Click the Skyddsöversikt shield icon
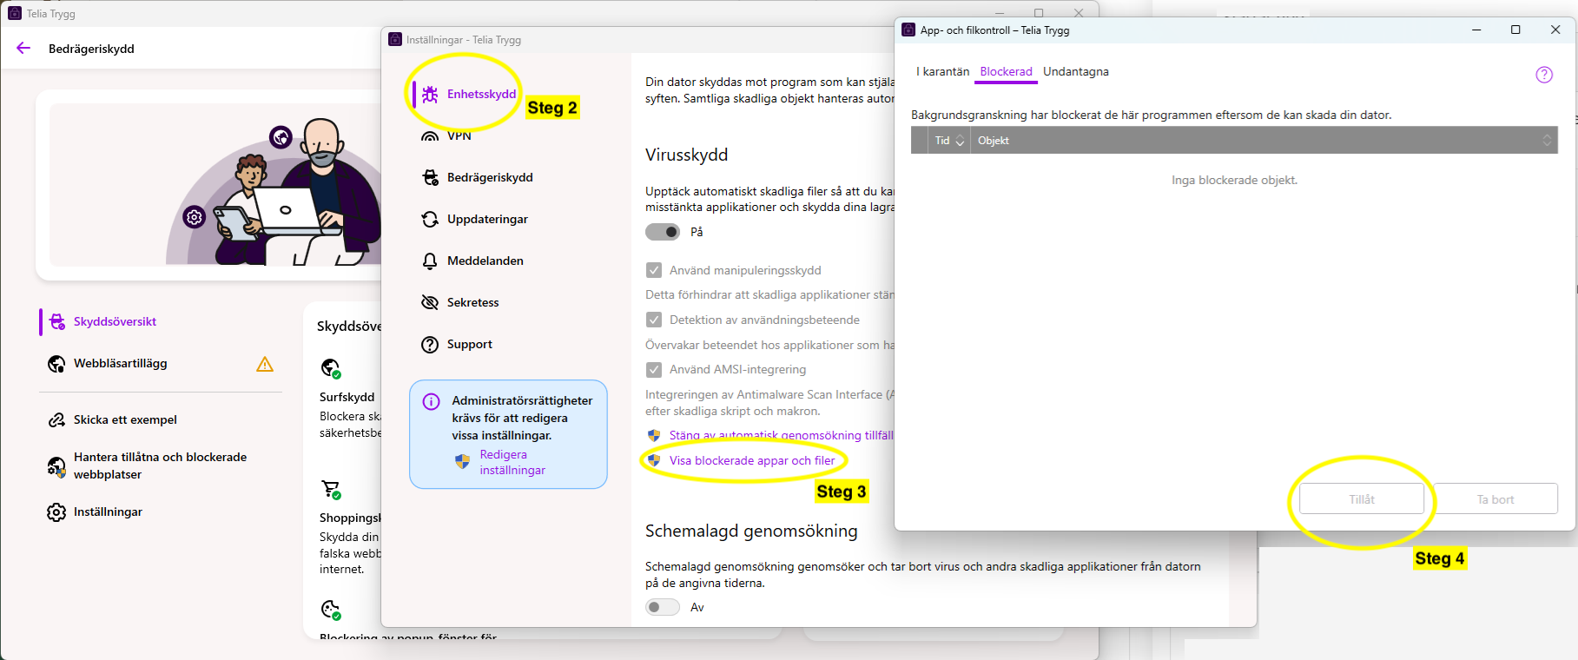The width and height of the screenshot is (1578, 660). tap(57, 321)
